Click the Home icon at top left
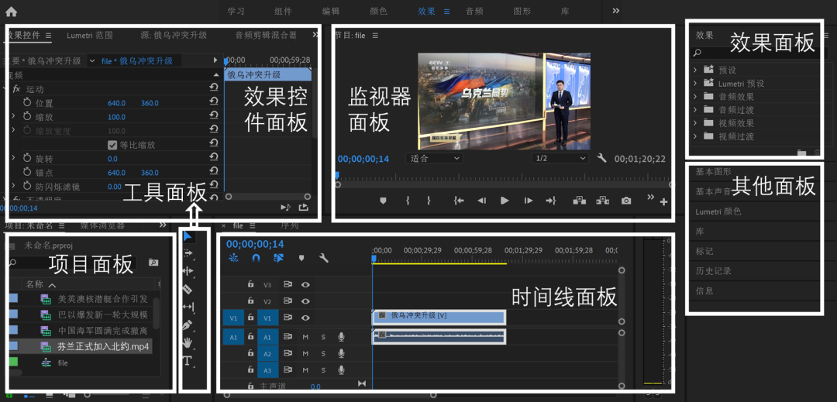Viewport: 837px width, 402px height. [x=11, y=12]
